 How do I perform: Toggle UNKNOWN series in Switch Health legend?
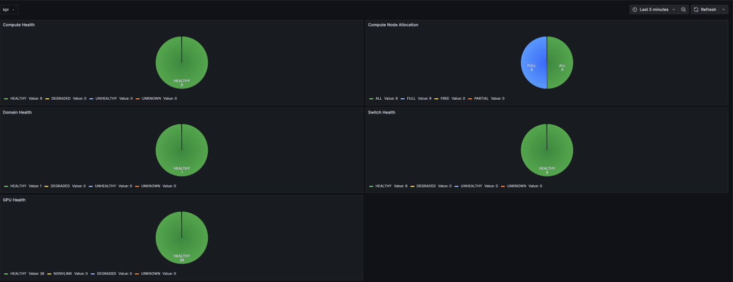517,186
